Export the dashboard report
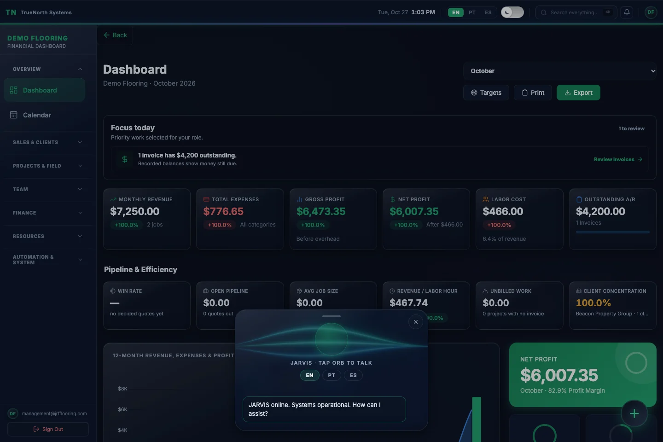This screenshot has height=442, width=663. click(578, 93)
